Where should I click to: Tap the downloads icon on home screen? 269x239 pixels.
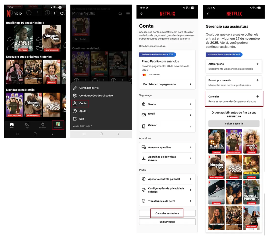tap(54, 13)
